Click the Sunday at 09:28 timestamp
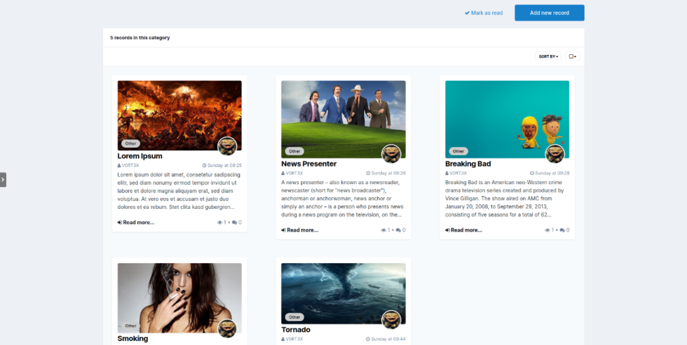687x345 pixels. pyautogui.click(x=550, y=174)
